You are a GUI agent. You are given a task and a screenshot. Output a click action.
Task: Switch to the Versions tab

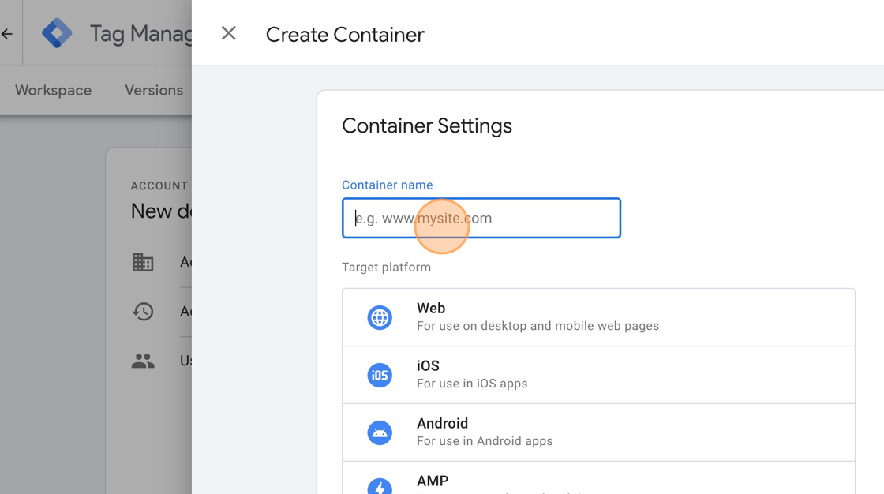[154, 90]
